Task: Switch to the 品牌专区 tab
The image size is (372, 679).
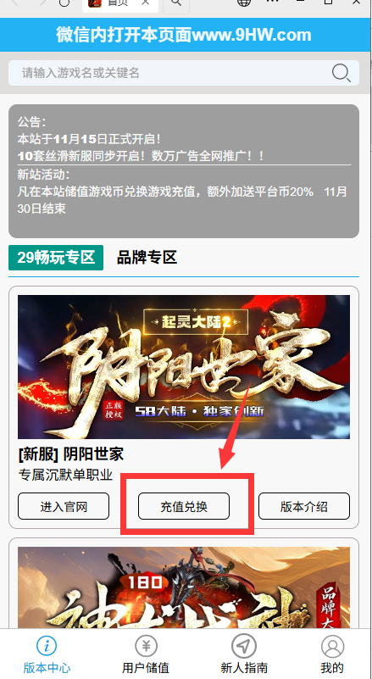Action: coord(147,258)
